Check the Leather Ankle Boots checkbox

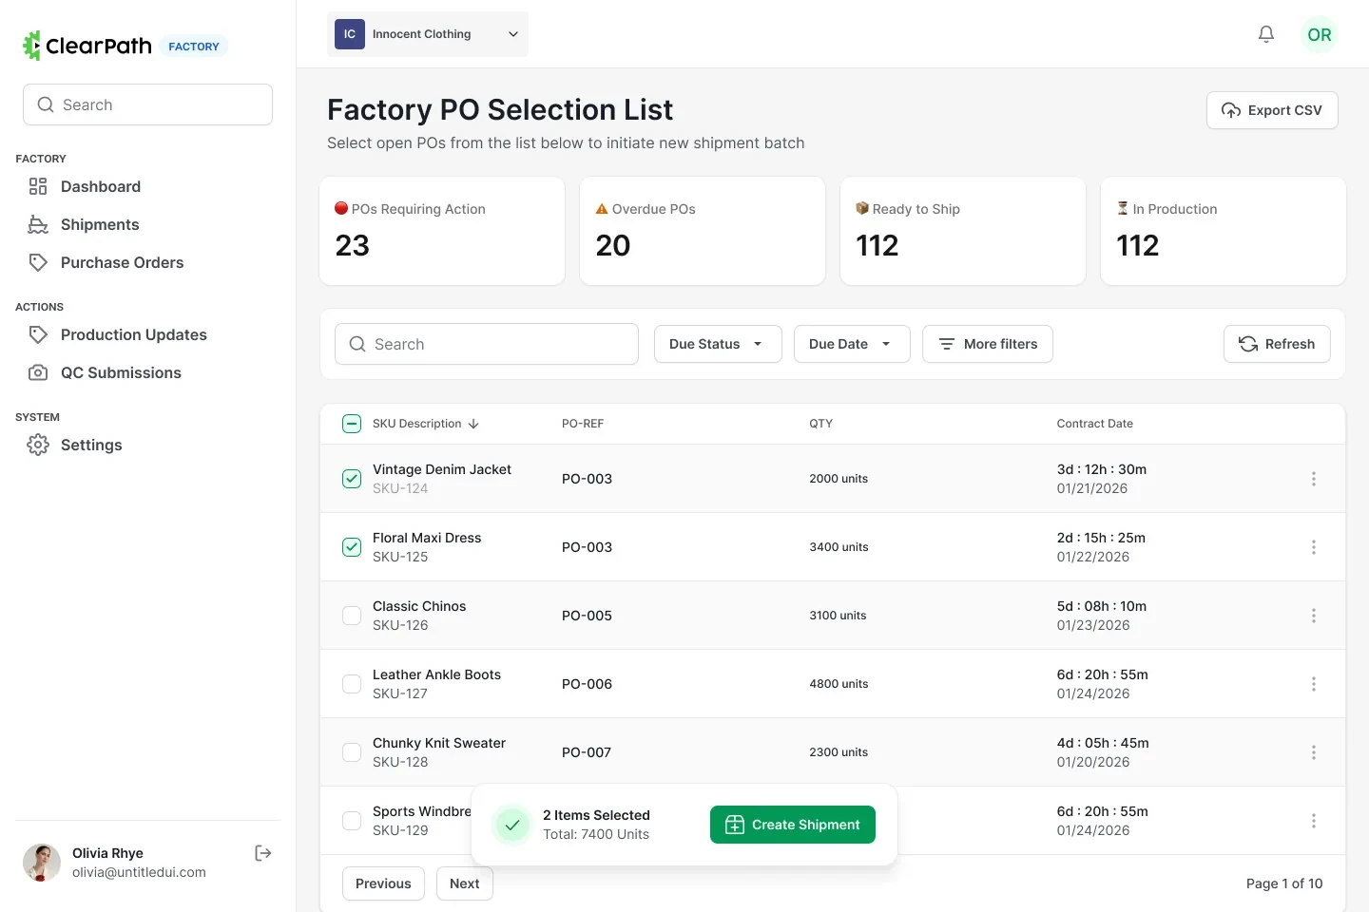tap(352, 684)
